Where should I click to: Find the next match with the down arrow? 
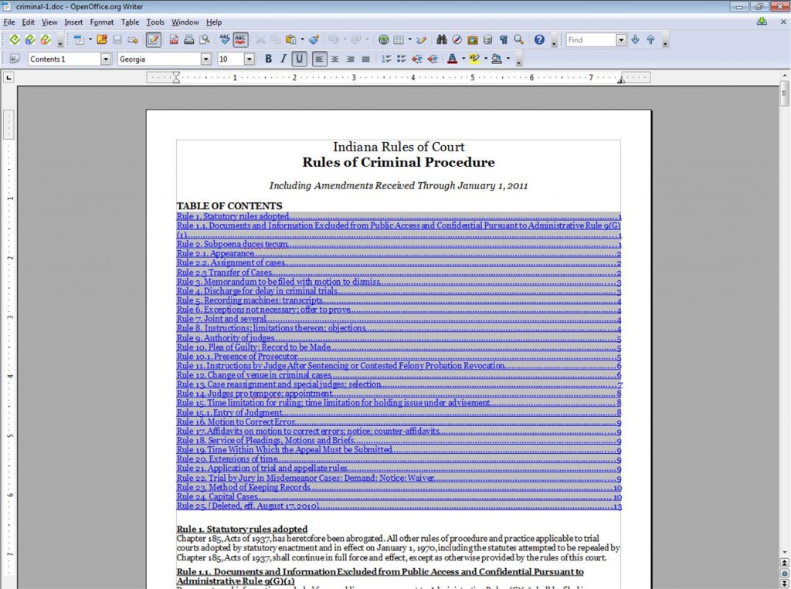click(635, 39)
